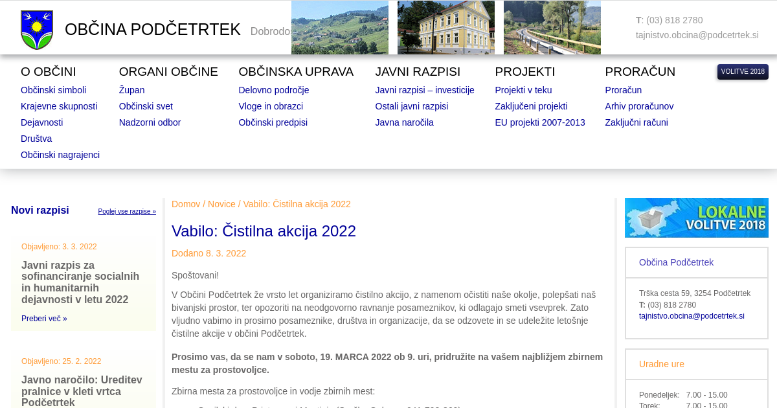777x408 pixels.
Task: Click the sidebar tajnistvo email address link
Action: tap(692, 316)
